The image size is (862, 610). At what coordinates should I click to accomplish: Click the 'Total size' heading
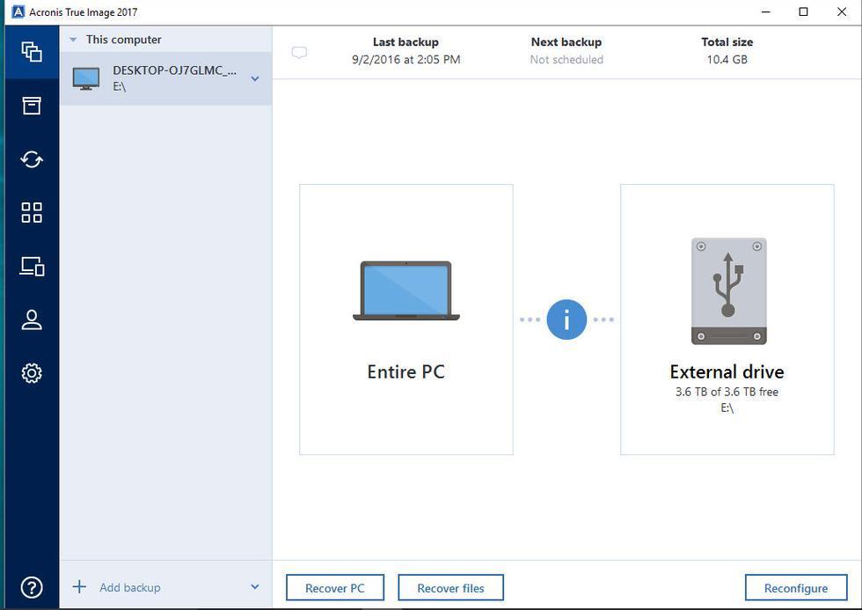727,41
